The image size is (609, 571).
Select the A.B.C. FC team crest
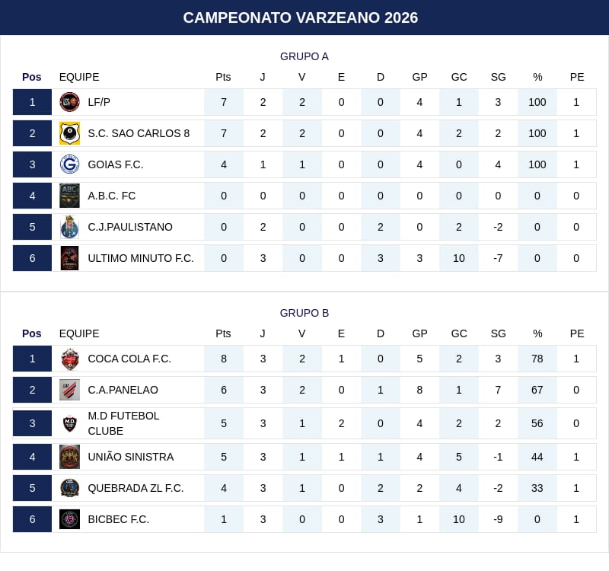tap(69, 196)
